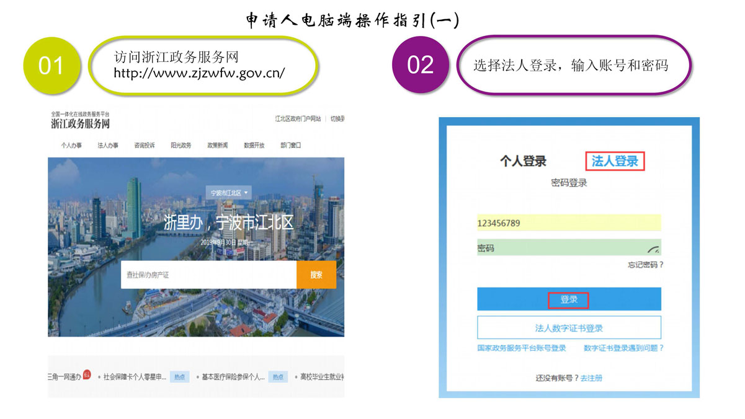The width and height of the screenshot is (745, 419).
Task: Open the 数据开放 navigation item
Action: pos(254,146)
